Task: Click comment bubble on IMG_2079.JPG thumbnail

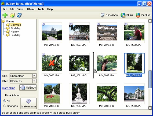Action: click(126, 24)
